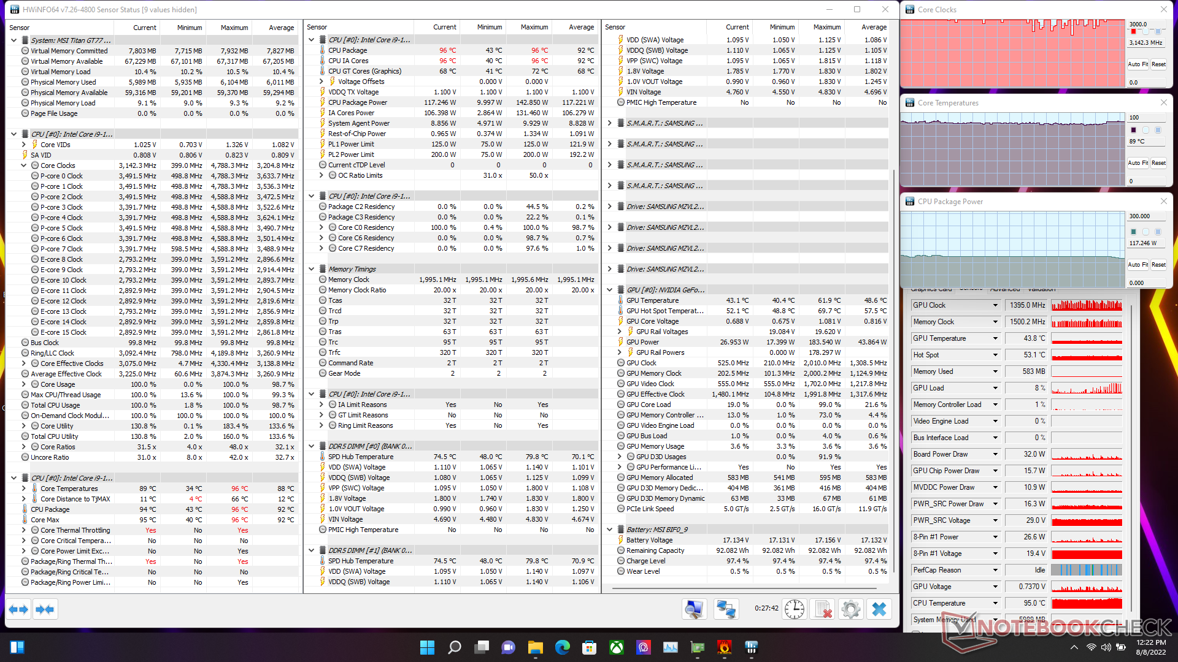The width and height of the screenshot is (1178, 662).
Task: Click the sensor summary monitor-magnifier icon
Action: [694, 609]
